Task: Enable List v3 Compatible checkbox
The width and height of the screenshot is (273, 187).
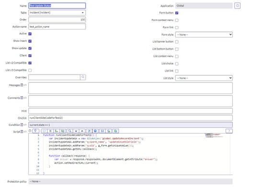Action: coord(30,70)
